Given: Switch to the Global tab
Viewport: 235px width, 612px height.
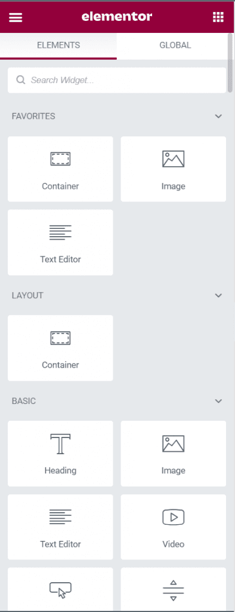Looking at the screenshot, I should coord(175,45).
